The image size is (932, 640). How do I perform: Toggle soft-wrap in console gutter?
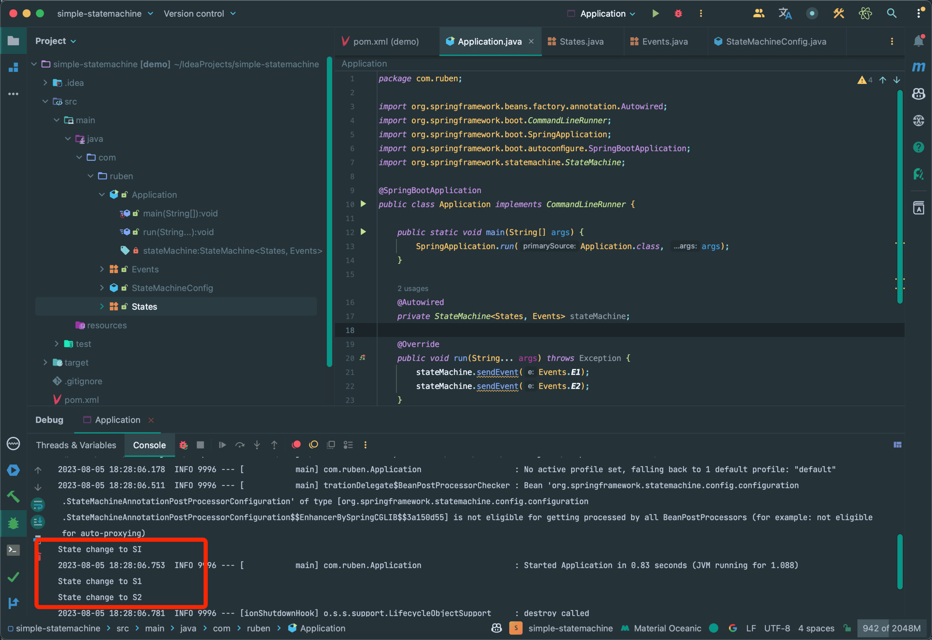point(38,504)
